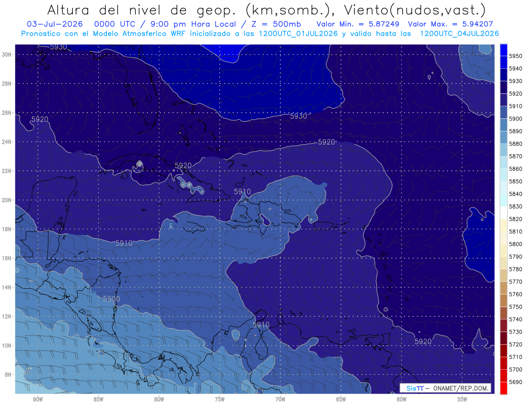Click the 5860 value in the legend
Screen dimensions: 524x405
[516, 169]
